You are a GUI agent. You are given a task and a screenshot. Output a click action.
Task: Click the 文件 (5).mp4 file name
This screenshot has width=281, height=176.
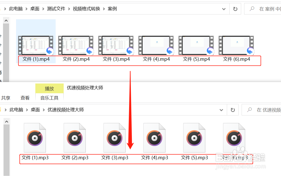197,59
